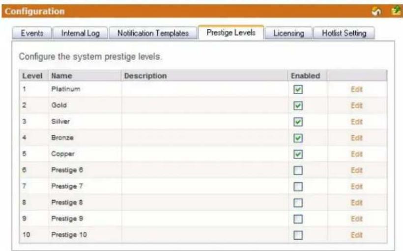Screen dimensions: 403x251
Task: Click Edit for Prestige 10
Action: 356,235
